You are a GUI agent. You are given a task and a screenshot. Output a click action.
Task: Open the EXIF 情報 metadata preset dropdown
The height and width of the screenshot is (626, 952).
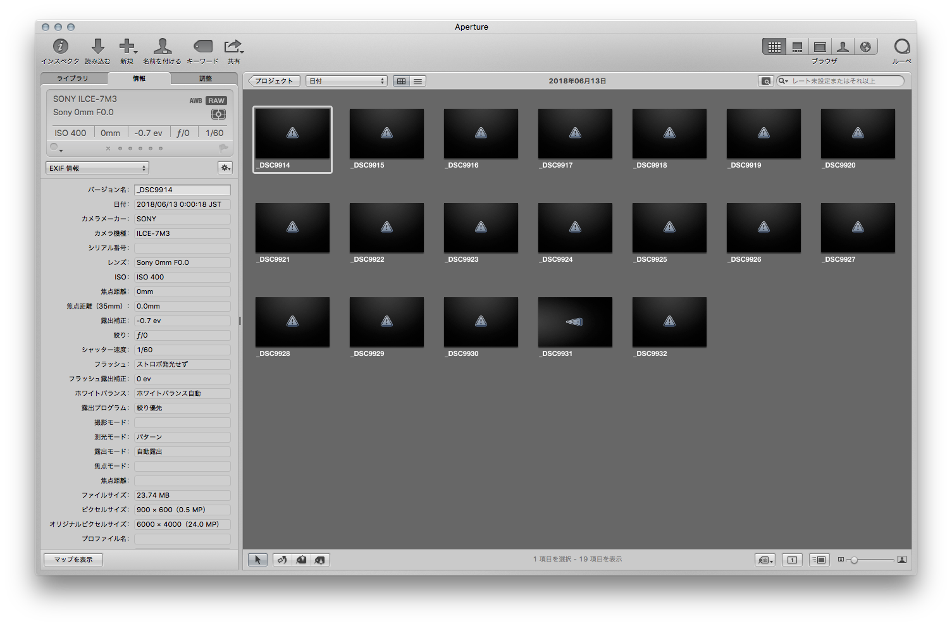[97, 168]
